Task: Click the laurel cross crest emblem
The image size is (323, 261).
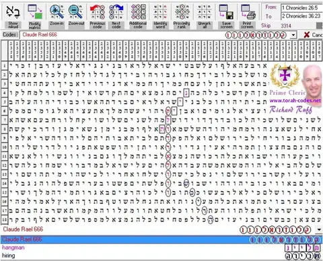Action: pyautogui.click(x=285, y=76)
